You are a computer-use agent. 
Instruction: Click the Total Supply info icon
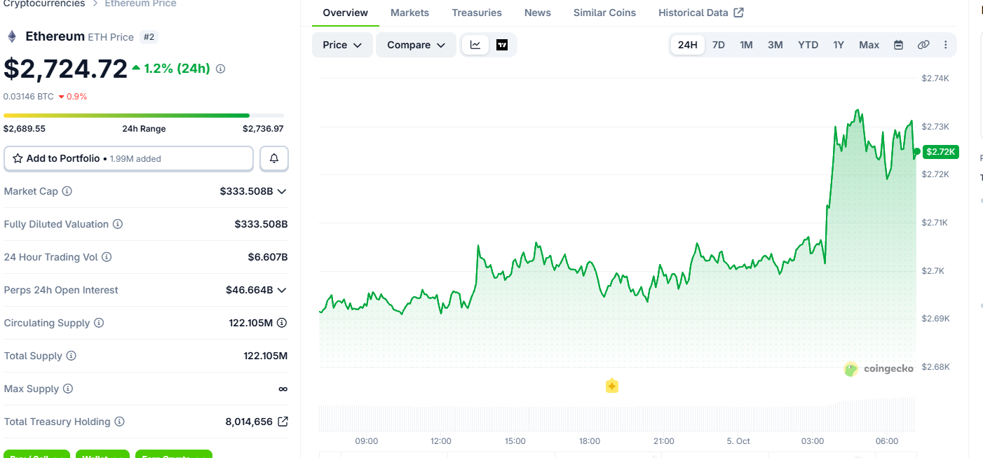pos(71,356)
